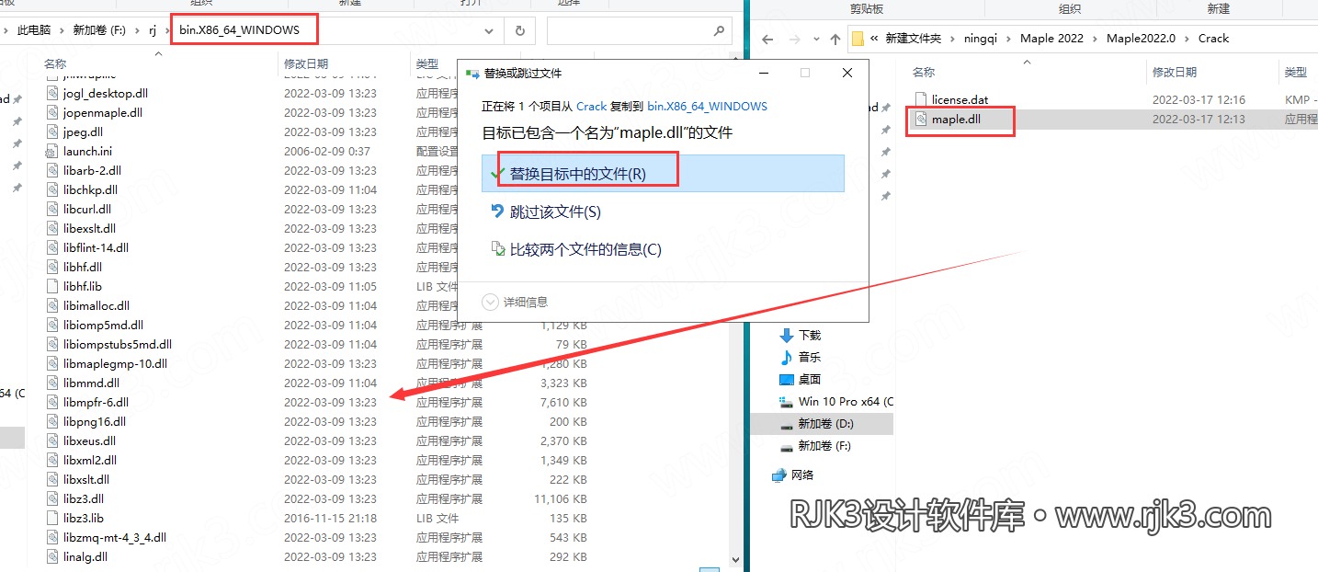Viewport: 1318px width, 572px height.
Task: Expand chevron after Maple 2022 in Crack address bar
Action: (x=1096, y=39)
